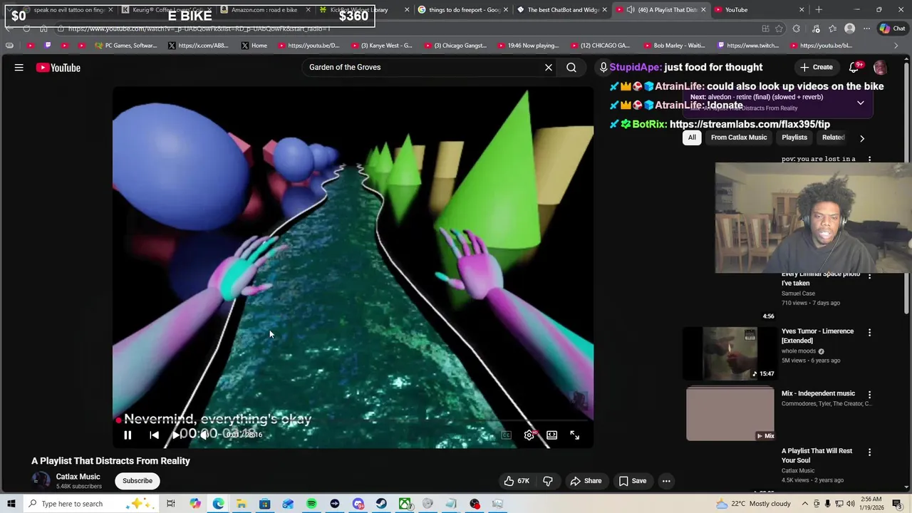Expand the playlist queue panel chevron

coord(861,103)
